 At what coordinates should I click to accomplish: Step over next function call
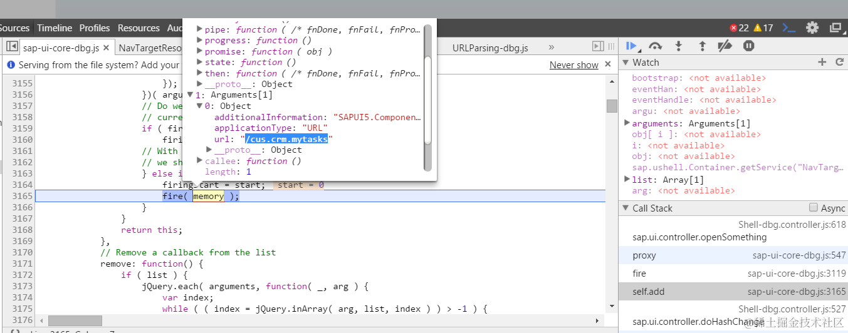tap(655, 46)
